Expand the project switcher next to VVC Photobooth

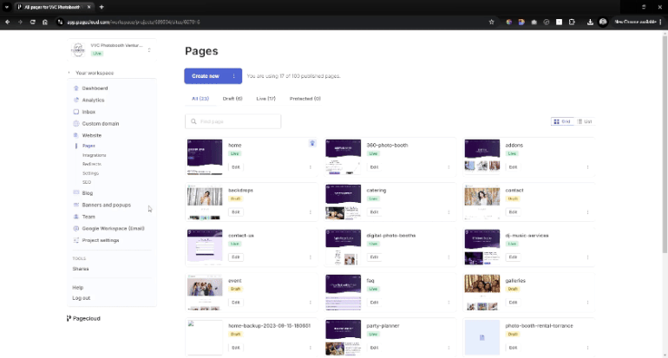click(x=149, y=49)
